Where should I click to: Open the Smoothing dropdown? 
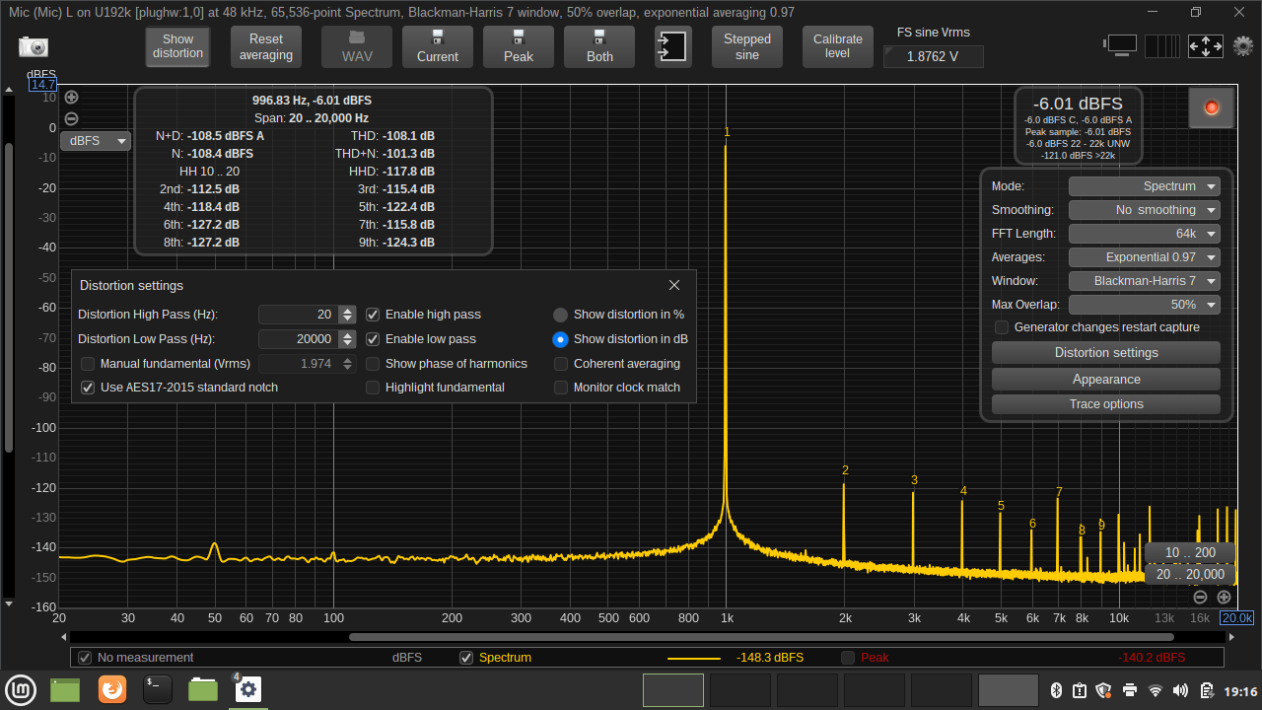click(1145, 210)
